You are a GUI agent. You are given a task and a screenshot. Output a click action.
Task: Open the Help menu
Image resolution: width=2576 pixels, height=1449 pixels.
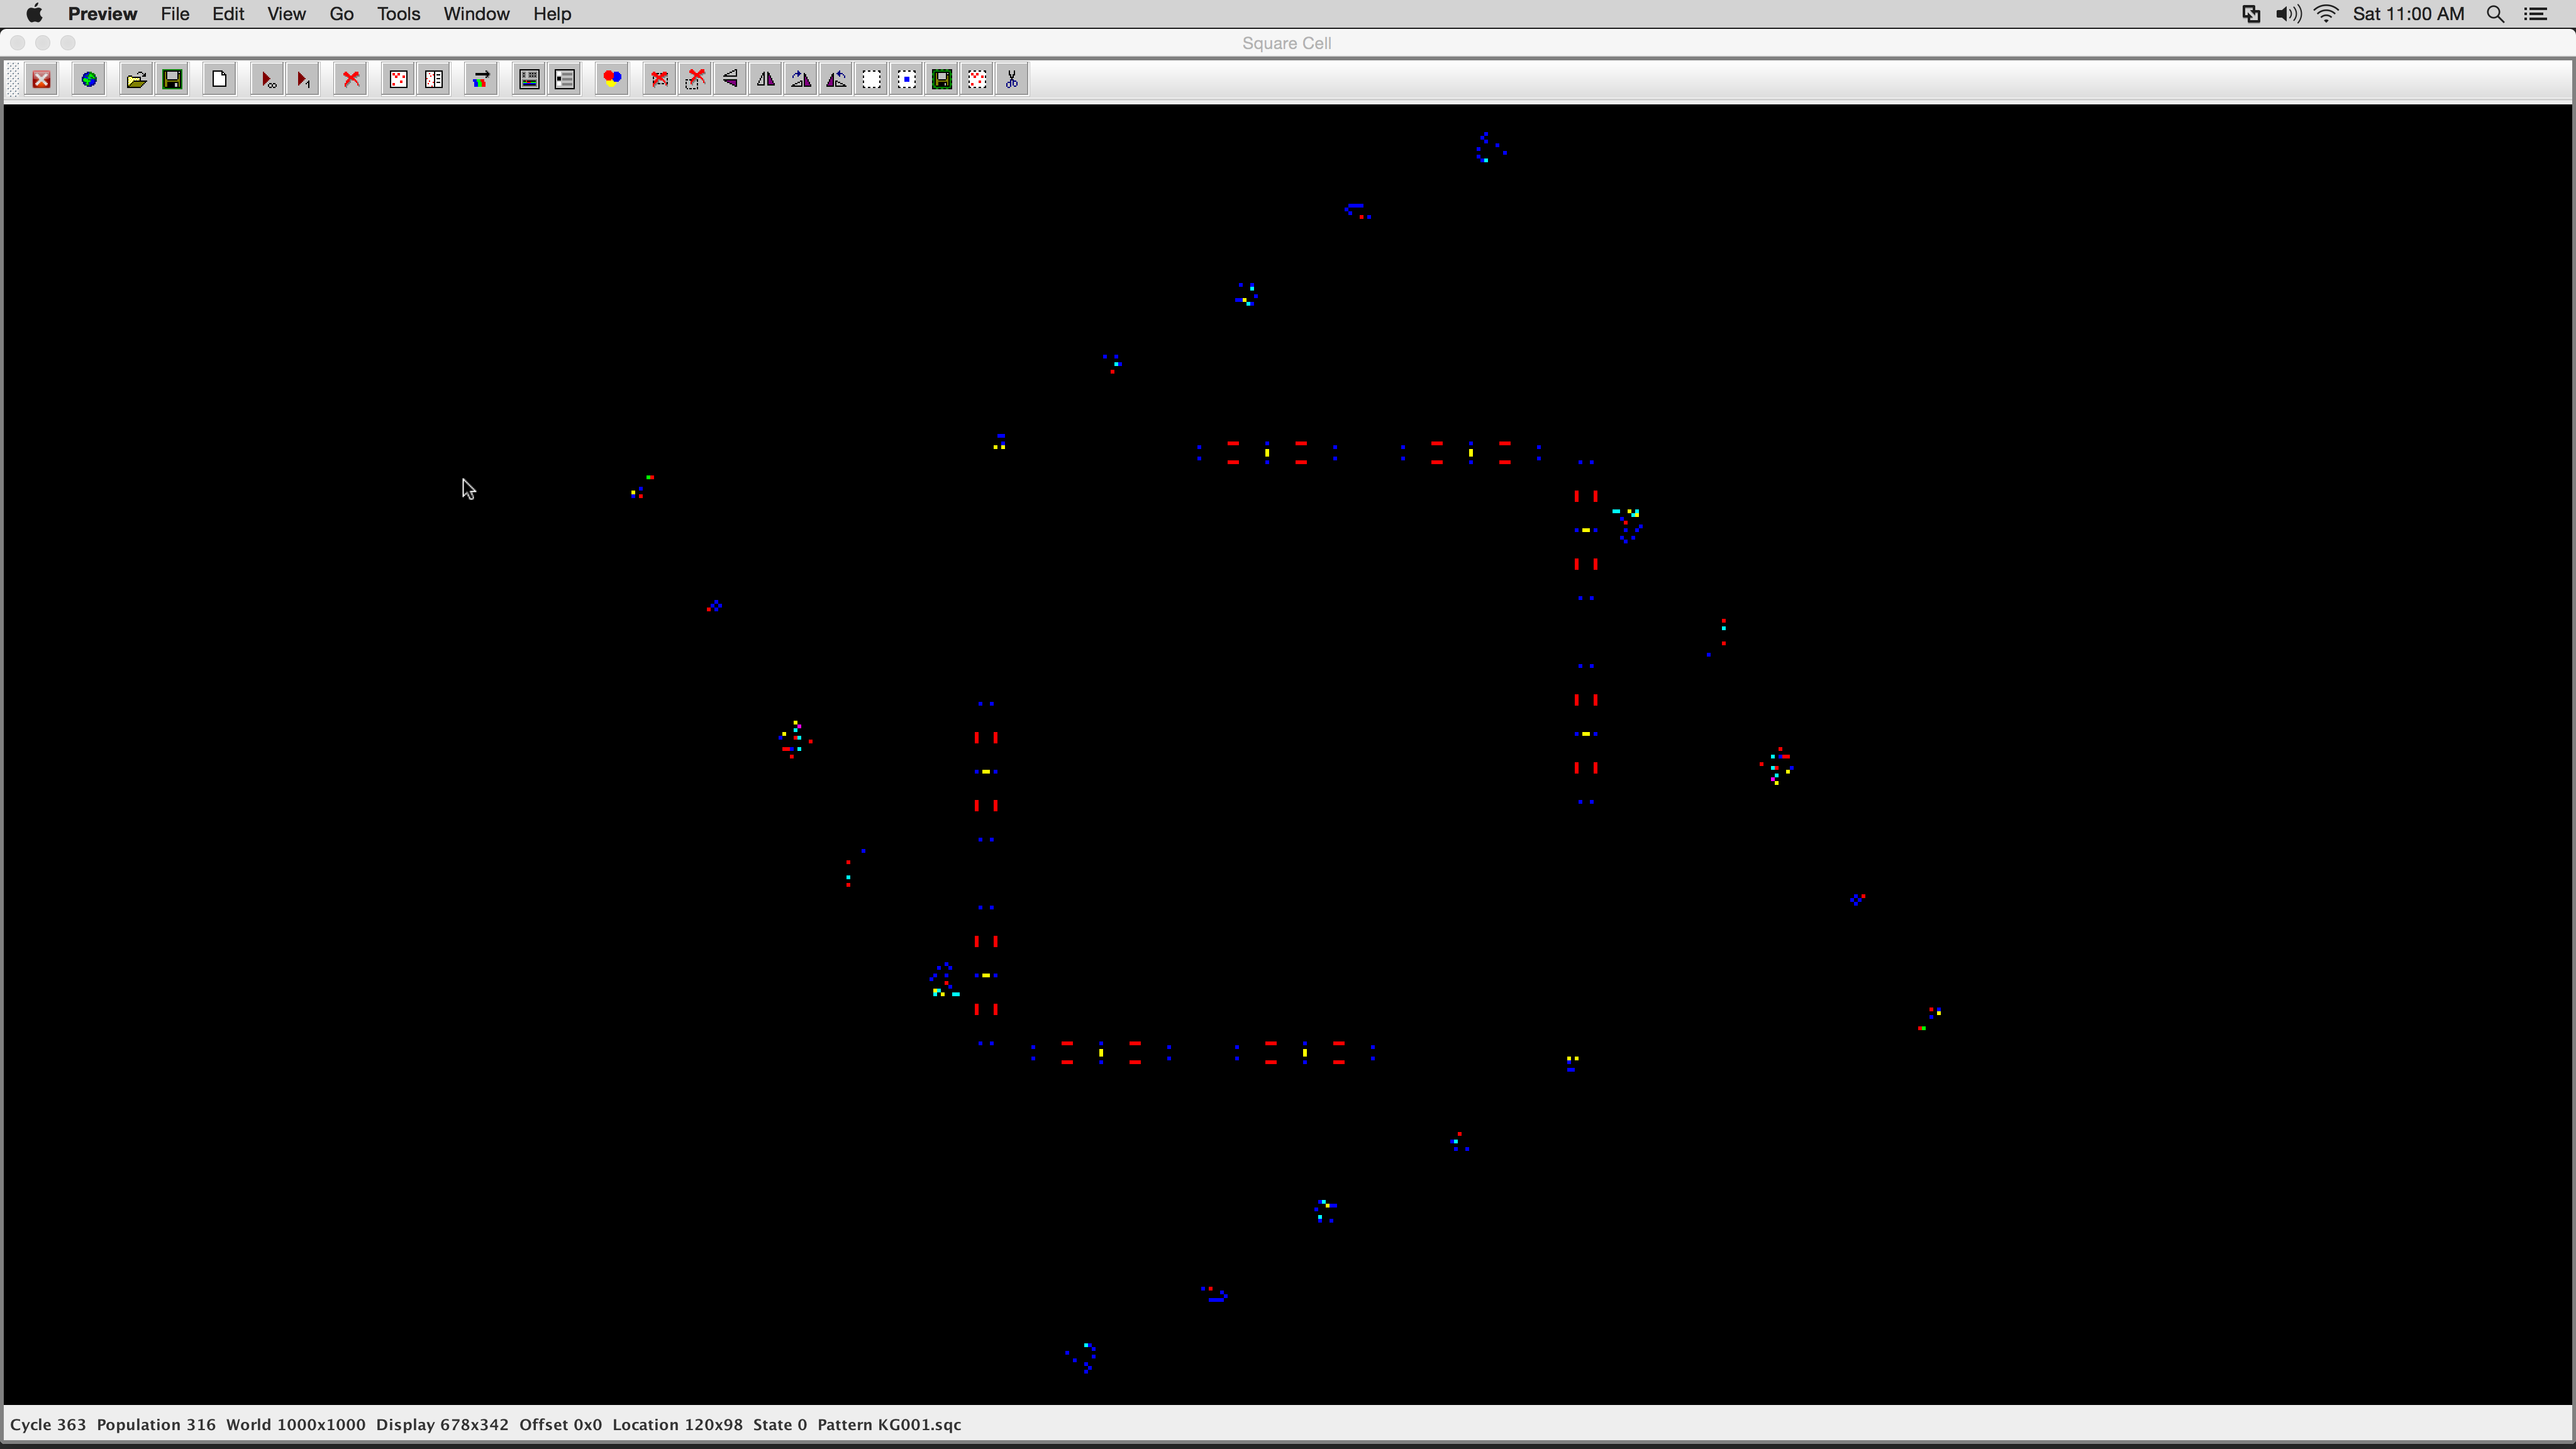click(552, 14)
